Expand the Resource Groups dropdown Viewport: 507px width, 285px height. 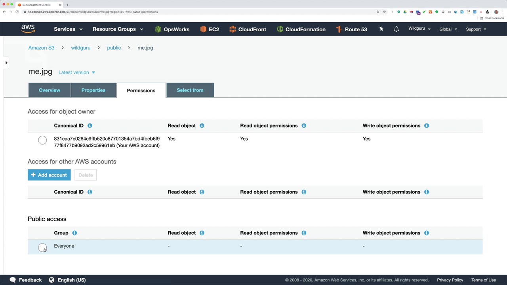(118, 29)
